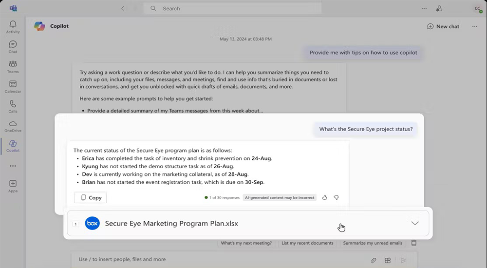This screenshot has width=487, height=268.
Task: Click the name Dev in the status list
Action: [87, 174]
